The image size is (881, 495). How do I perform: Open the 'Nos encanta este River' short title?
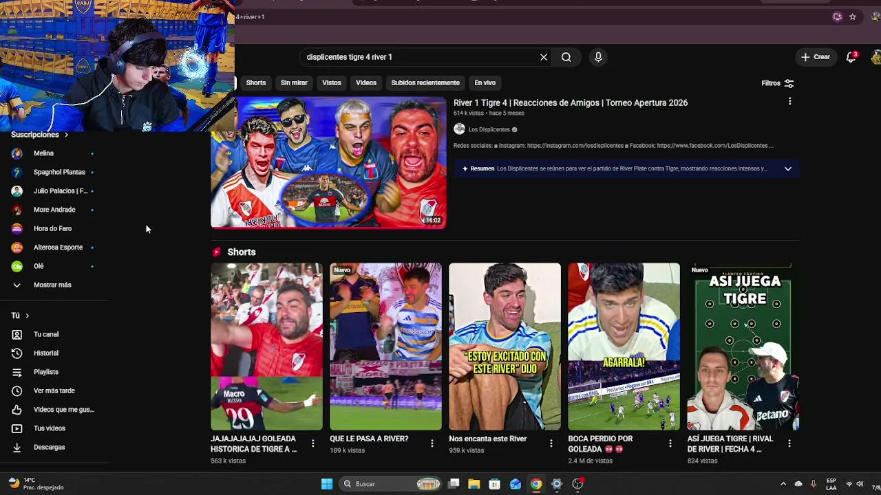[x=487, y=439]
